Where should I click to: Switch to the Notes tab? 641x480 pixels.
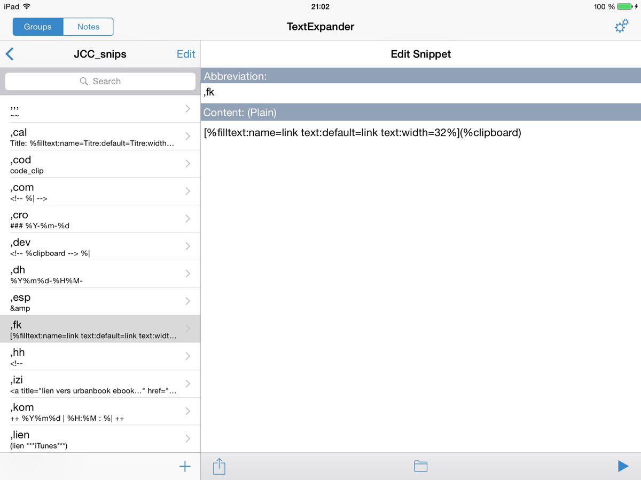click(88, 27)
